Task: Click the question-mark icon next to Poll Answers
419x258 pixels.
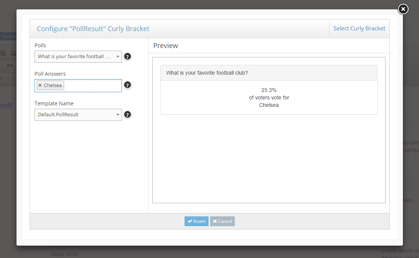Action: (127, 85)
